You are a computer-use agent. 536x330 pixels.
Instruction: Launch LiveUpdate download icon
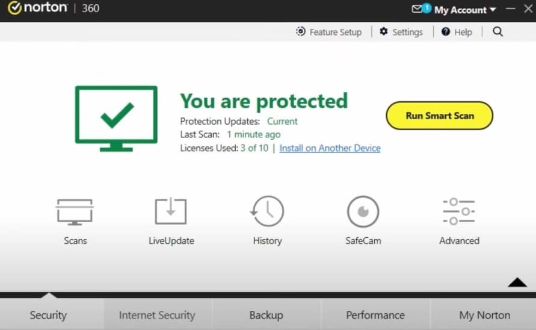point(171,211)
